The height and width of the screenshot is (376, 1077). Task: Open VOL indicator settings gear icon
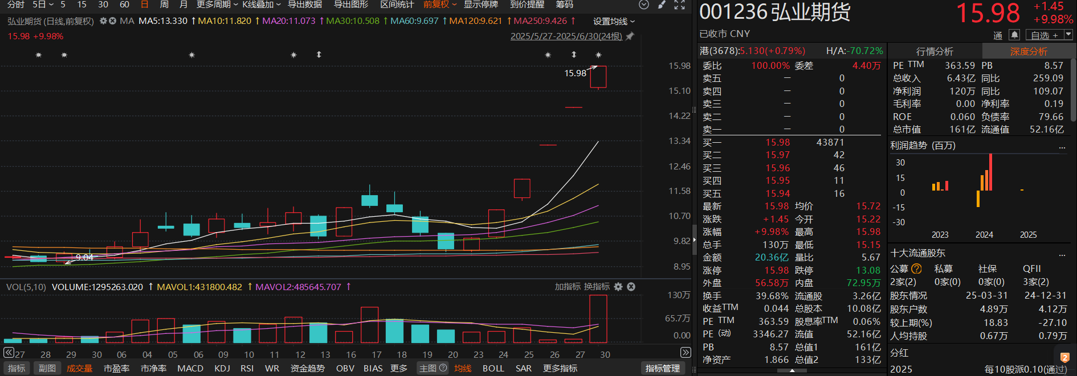[x=618, y=287]
